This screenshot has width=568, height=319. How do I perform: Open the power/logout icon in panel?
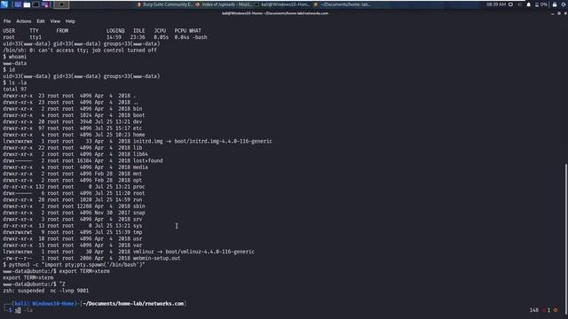pos(564,4)
